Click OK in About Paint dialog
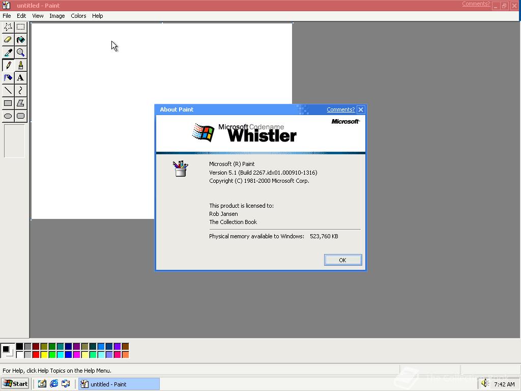Viewport: 521px width, 391px height. tap(342, 260)
